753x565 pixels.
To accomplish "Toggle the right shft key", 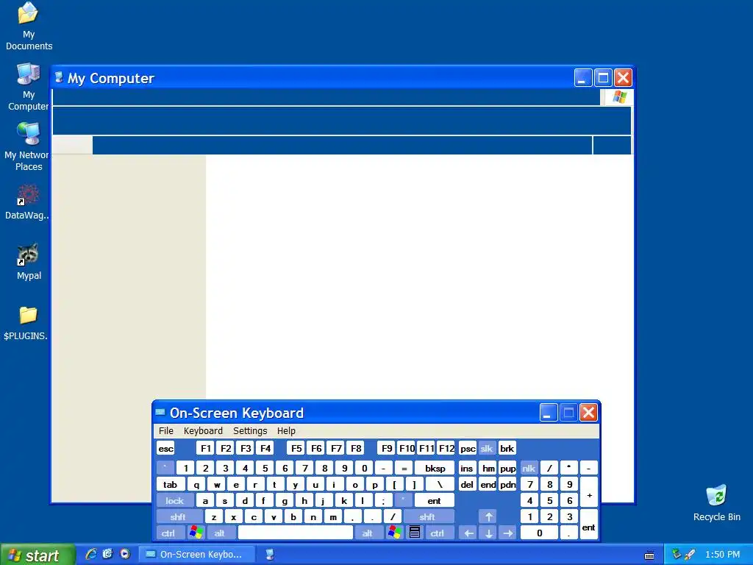I will pyautogui.click(x=429, y=517).
